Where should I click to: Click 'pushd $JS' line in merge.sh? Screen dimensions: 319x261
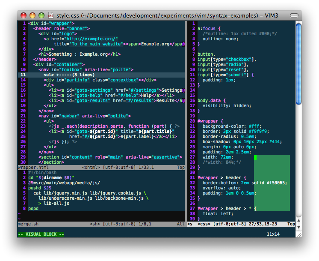pos(40,188)
